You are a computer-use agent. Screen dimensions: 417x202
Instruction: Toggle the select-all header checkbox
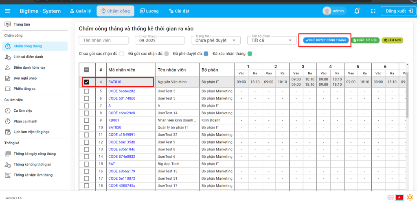coord(86,70)
